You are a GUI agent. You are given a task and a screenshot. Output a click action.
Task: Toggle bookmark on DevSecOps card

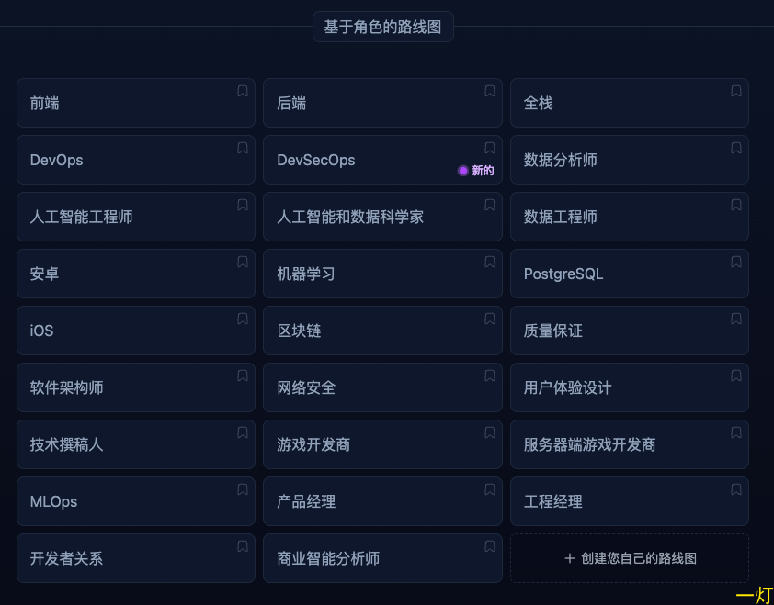point(490,148)
